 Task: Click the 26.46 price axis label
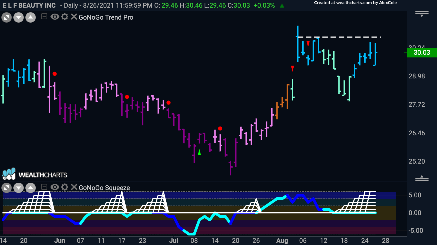click(x=417, y=133)
